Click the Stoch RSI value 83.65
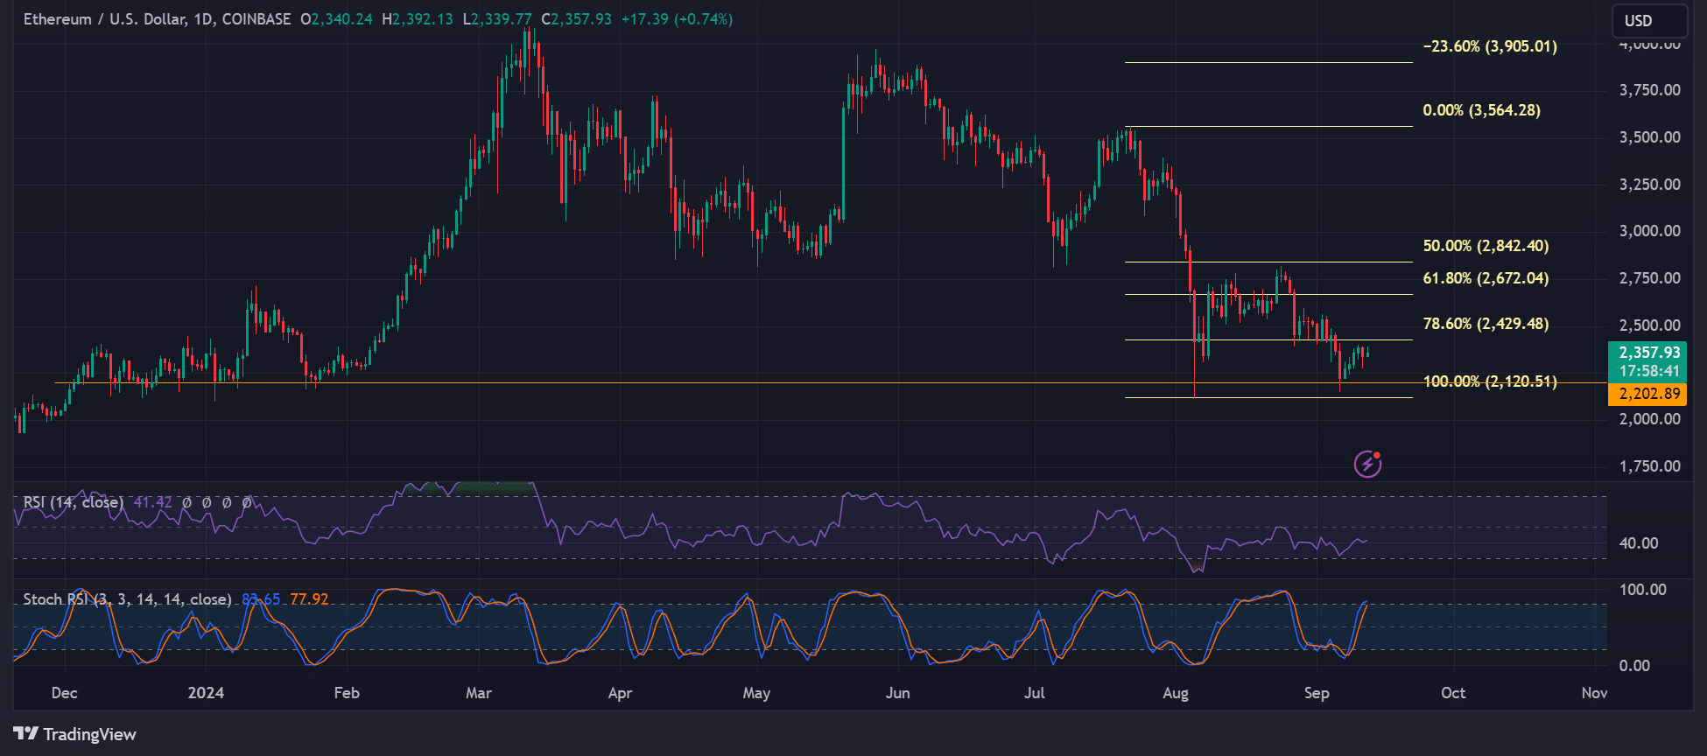 click(261, 599)
